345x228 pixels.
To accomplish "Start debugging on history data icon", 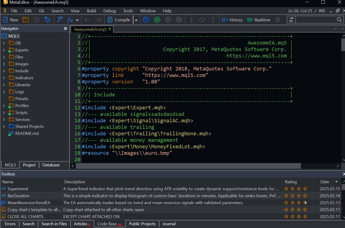I will coord(146,20).
